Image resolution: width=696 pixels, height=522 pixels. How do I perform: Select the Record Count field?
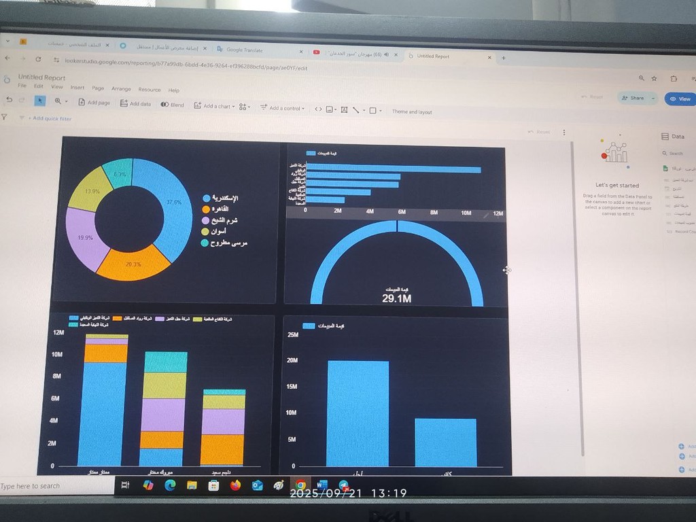pos(680,232)
